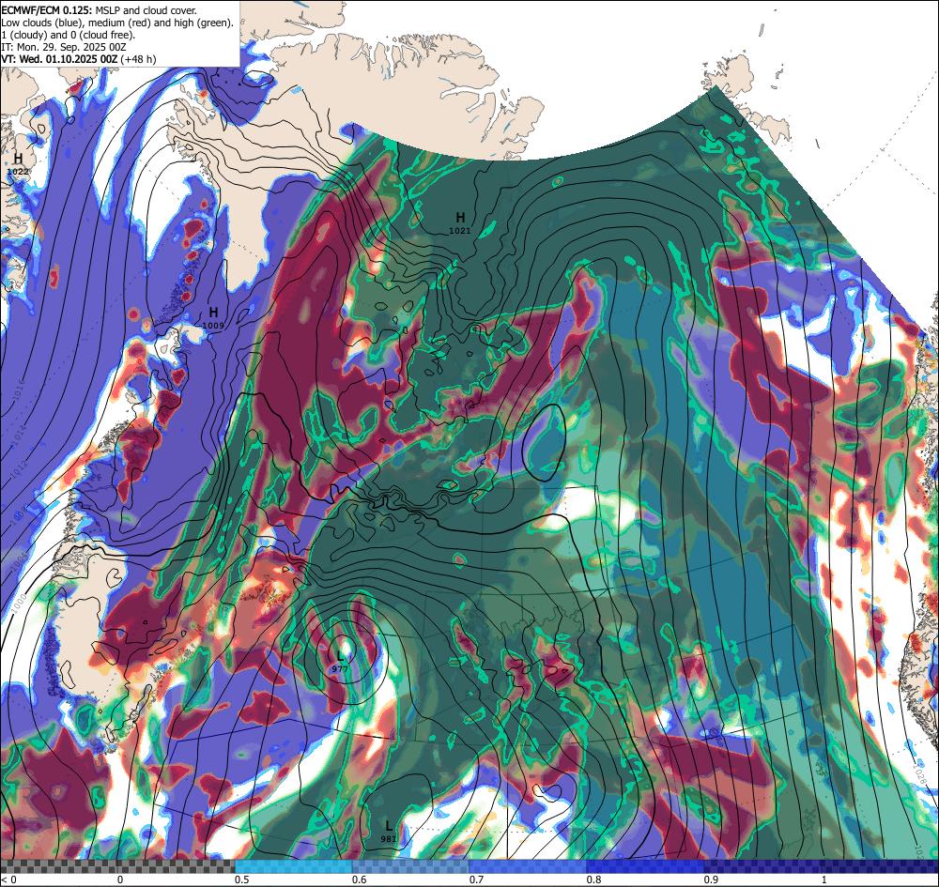Click the valid time 'VT: Wed. 01.10.2025 00Z'
Viewport: 939px width, 887px height.
tap(60, 58)
